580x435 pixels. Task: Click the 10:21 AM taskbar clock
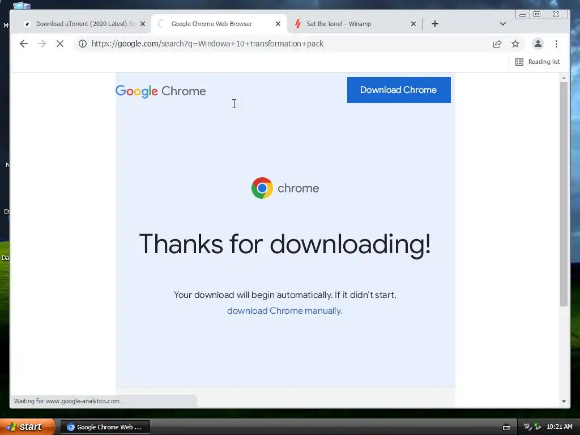[x=559, y=427]
